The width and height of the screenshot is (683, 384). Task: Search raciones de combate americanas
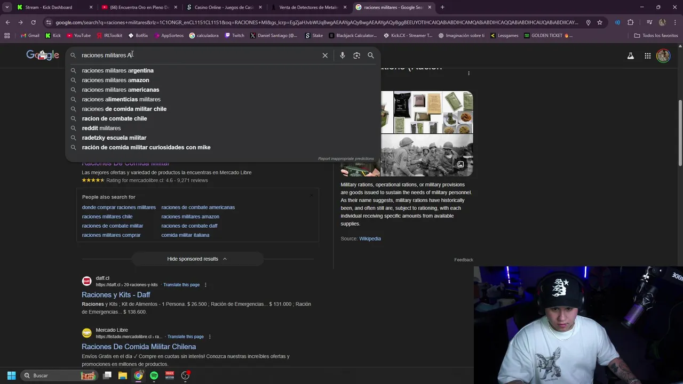tap(198, 207)
